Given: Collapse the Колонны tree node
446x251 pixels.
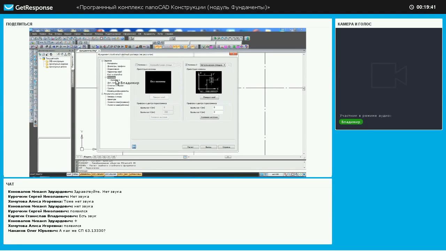Looking at the screenshot, I should click(x=106, y=77).
